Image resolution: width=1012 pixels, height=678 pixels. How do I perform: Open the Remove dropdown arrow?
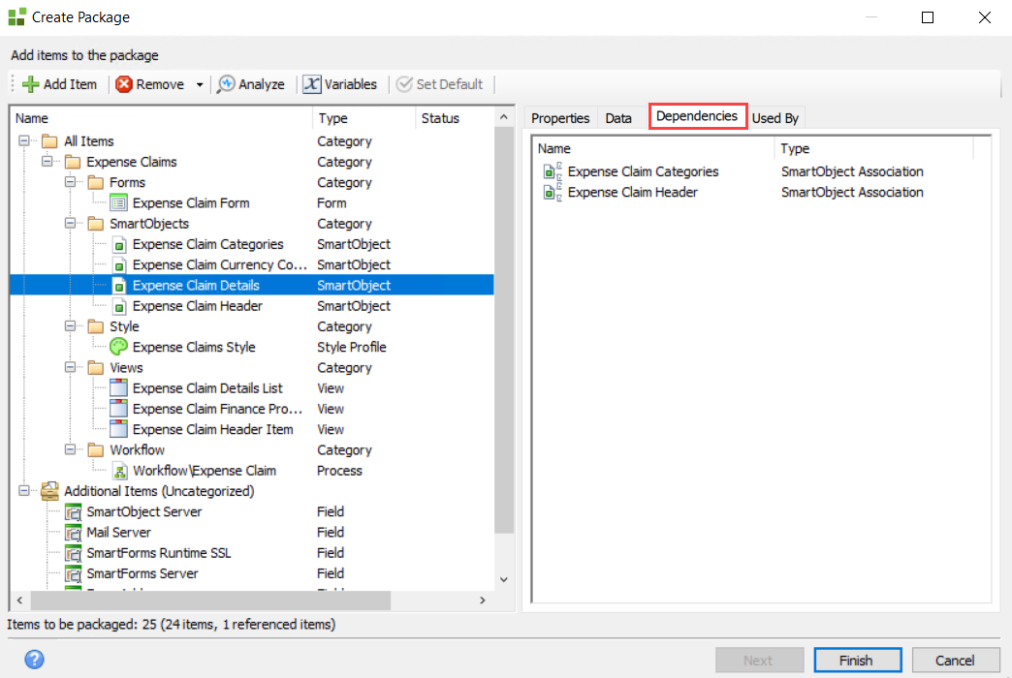pyautogui.click(x=200, y=84)
